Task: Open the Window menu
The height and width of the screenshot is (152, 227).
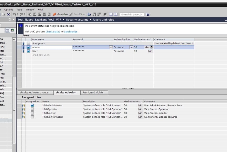Action: (x=30, y=9)
